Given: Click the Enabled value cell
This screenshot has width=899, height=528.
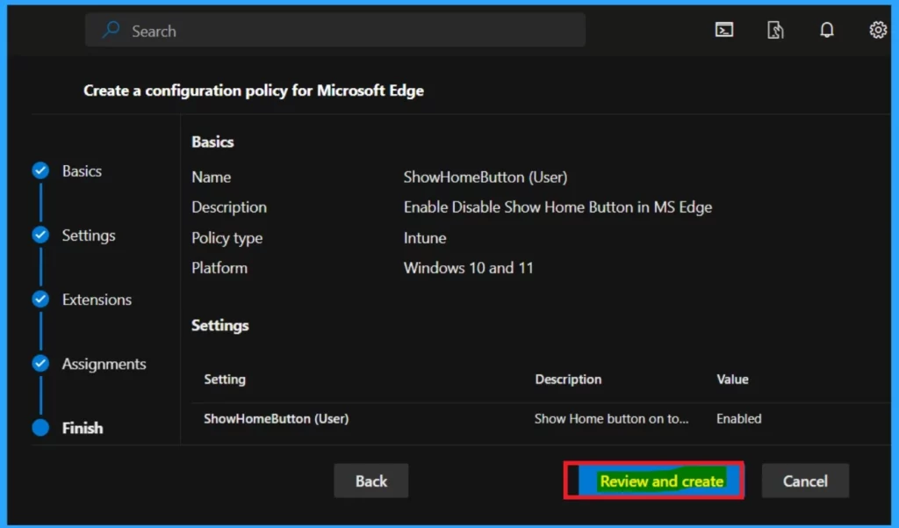Looking at the screenshot, I should point(739,419).
